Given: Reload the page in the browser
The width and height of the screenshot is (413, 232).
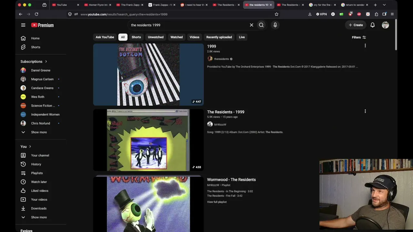Looking at the screenshot, I should (x=36, y=14).
